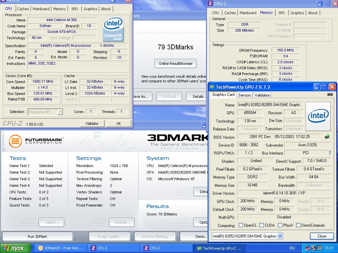Click the Device ID value 8086 - 3582

click(249, 145)
